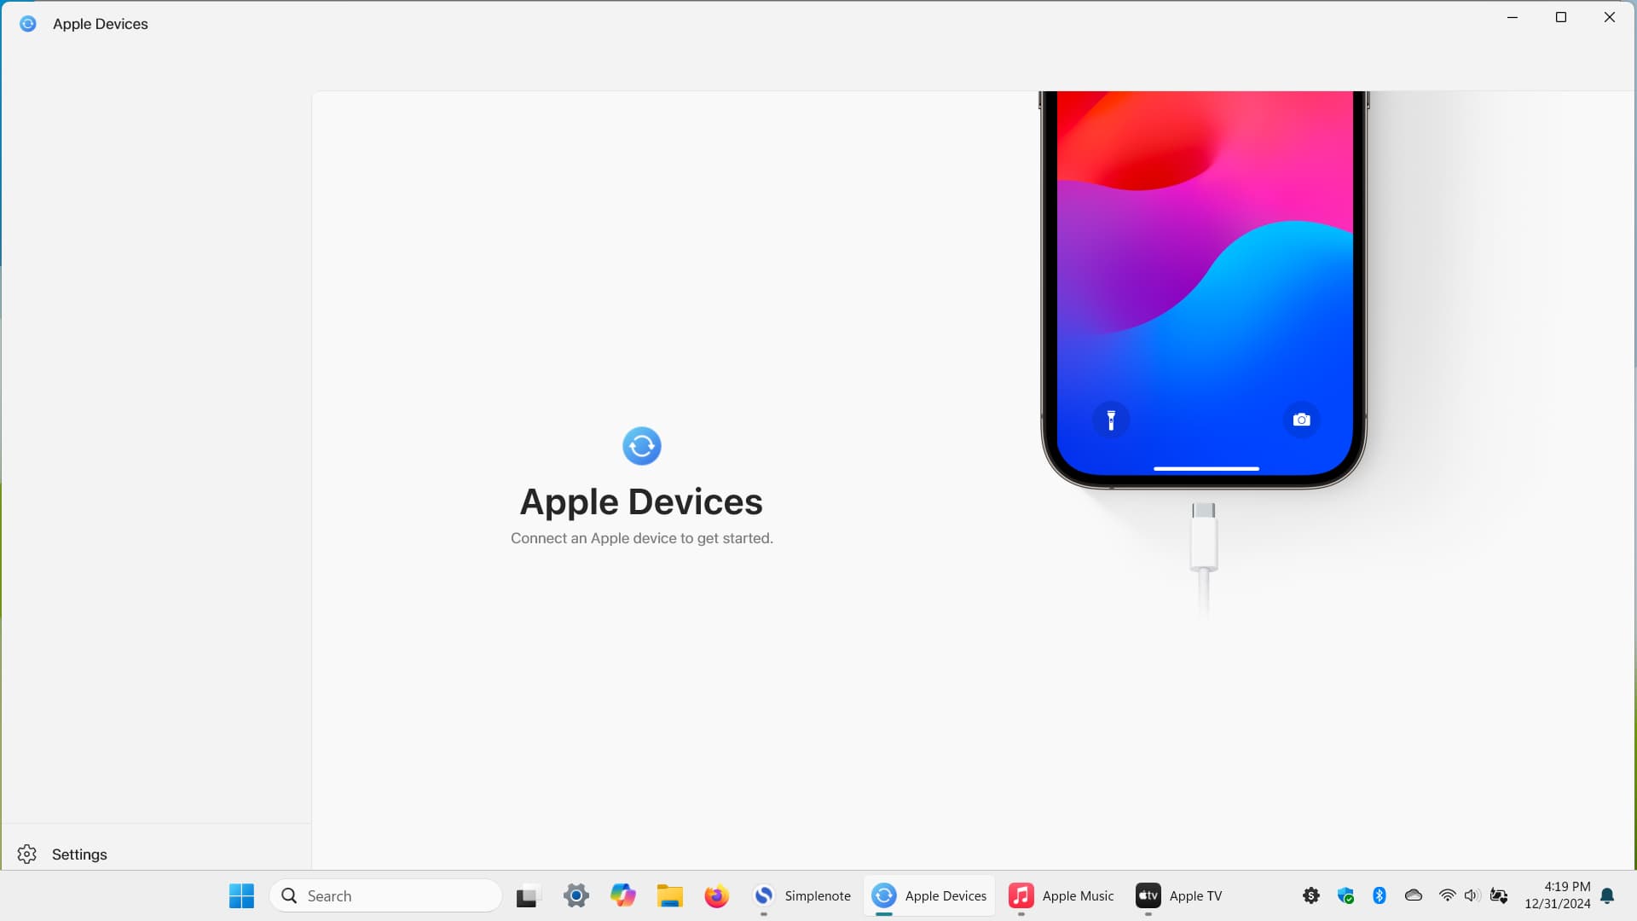Click the USB-C cable connector illustration
Image resolution: width=1637 pixels, height=921 pixels.
tap(1204, 559)
